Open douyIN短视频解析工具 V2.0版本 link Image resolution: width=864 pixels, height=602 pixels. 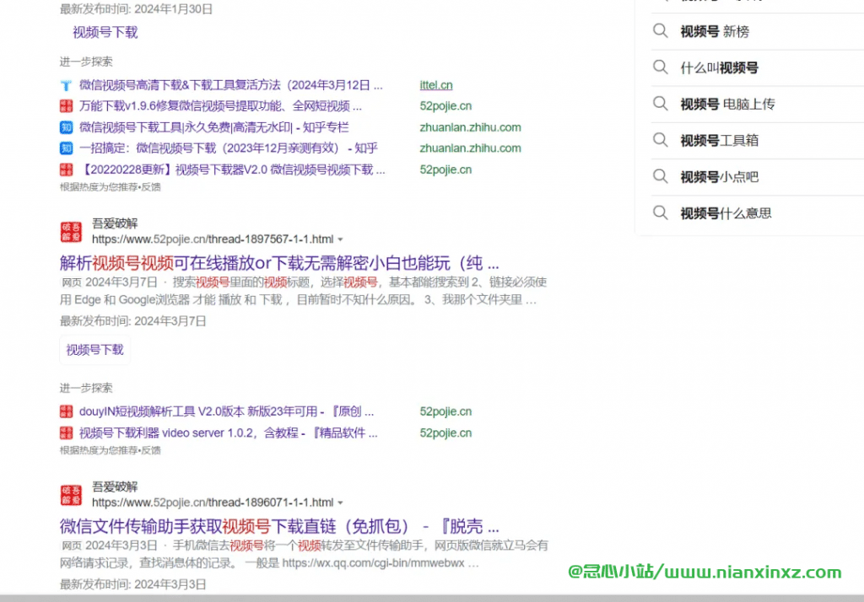click(226, 411)
